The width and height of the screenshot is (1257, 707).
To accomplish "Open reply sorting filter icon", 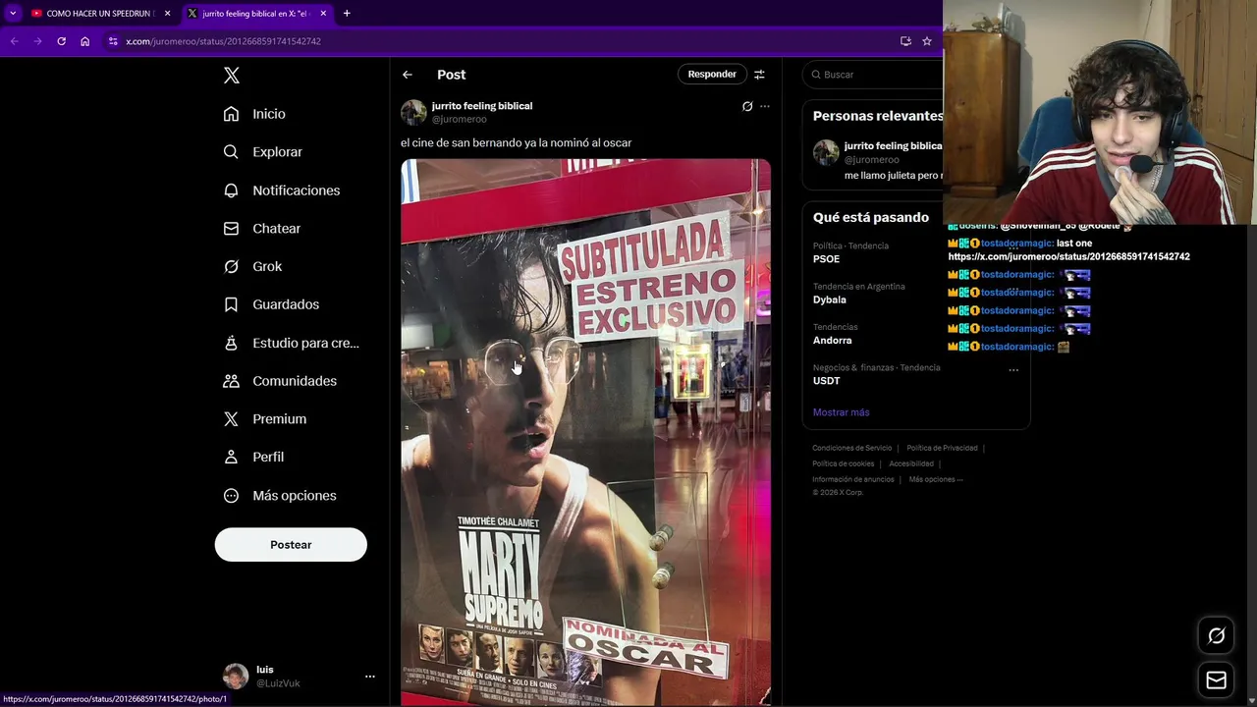I will coord(759,75).
